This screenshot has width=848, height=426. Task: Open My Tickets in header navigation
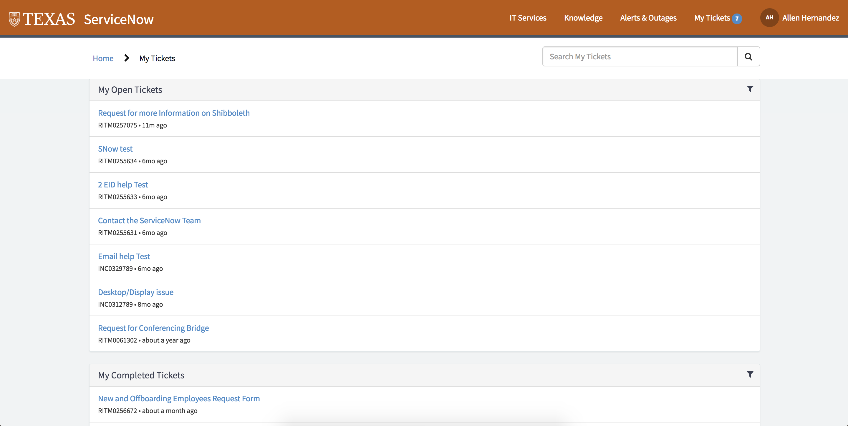pos(712,18)
